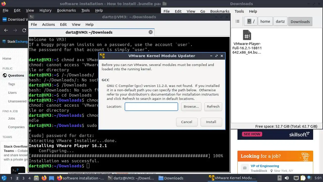Open the terminal's Edit menu
The image size is (323, 182).
[x=63, y=25]
